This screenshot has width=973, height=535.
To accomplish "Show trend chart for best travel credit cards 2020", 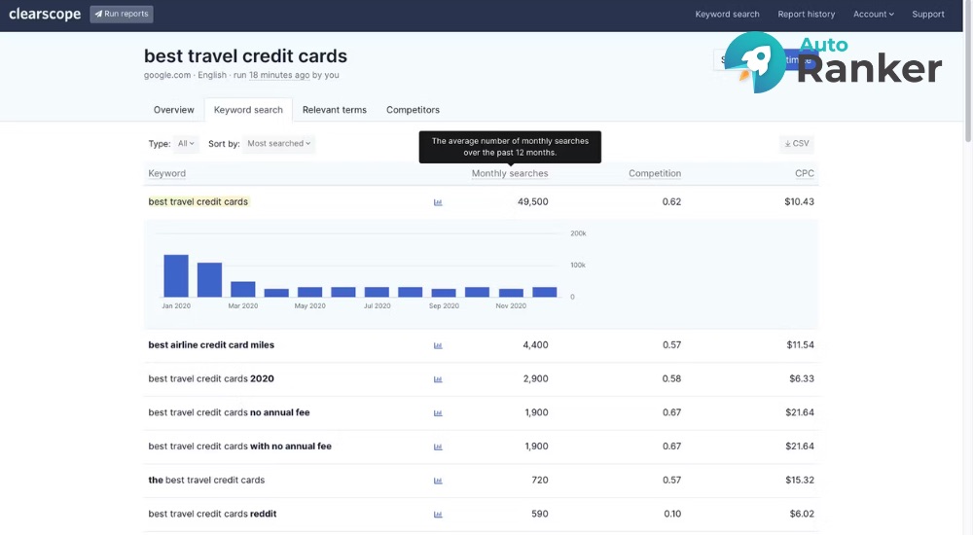I will click(x=438, y=379).
